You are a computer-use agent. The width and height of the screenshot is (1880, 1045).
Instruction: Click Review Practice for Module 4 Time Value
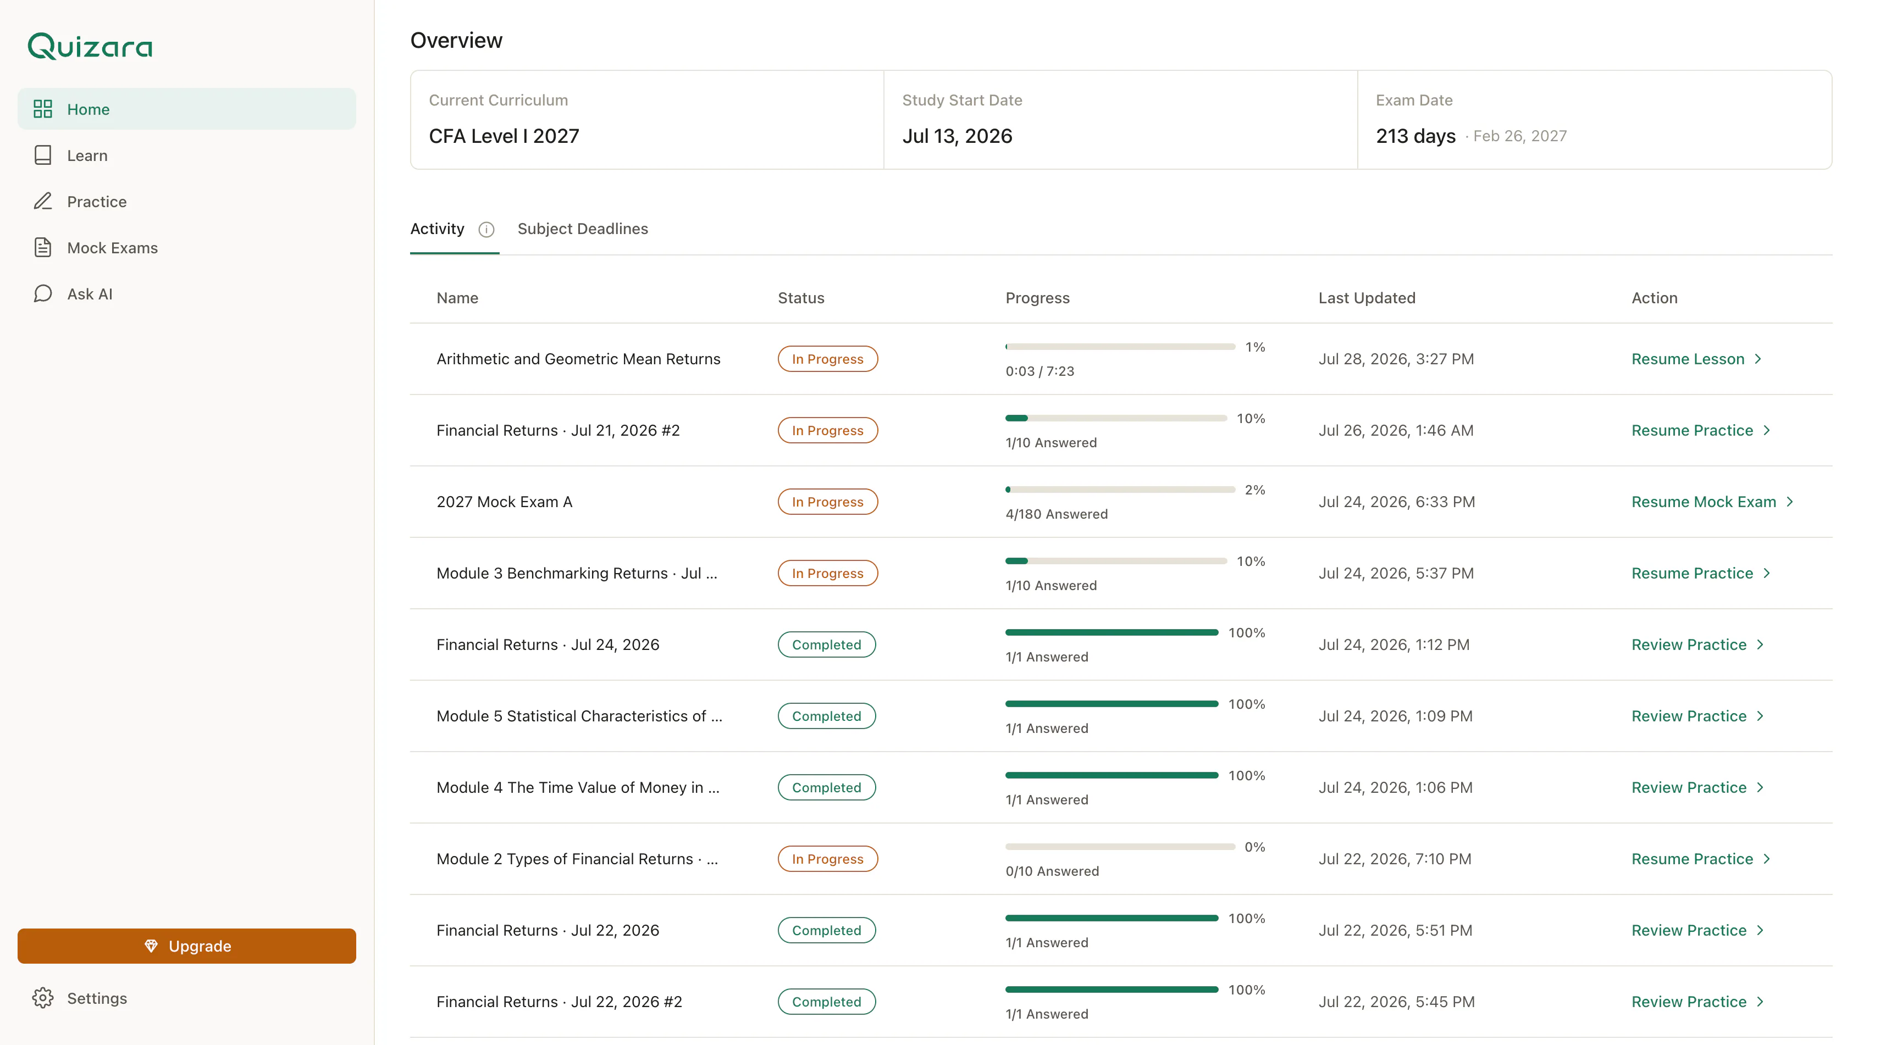tap(1697, 787)
